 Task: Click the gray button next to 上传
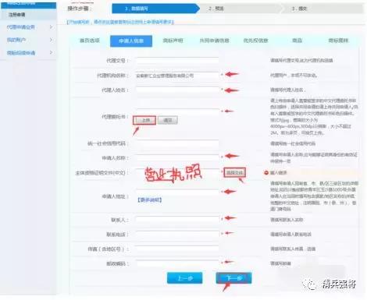pos(168,120)
